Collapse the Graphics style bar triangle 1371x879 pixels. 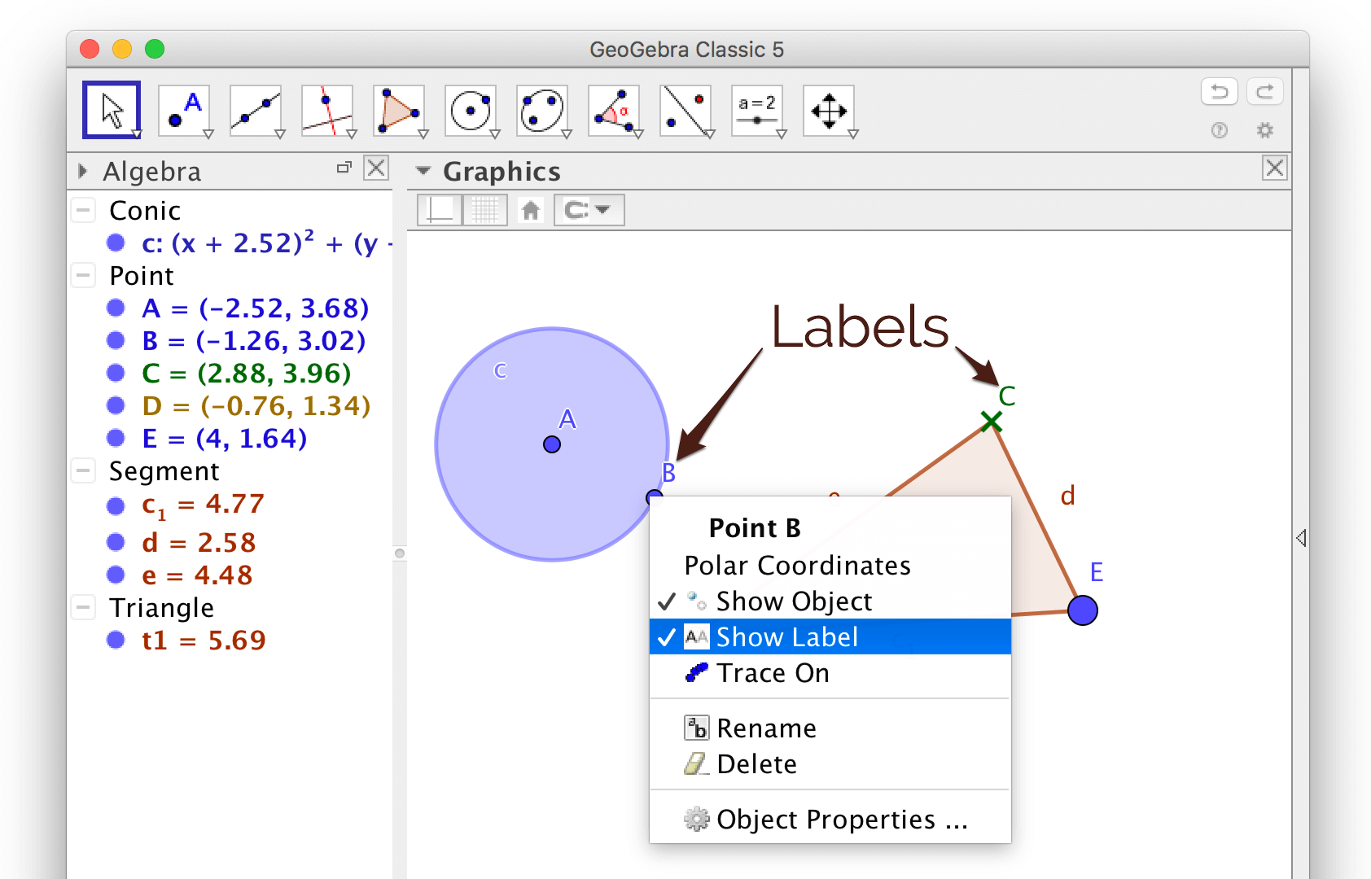tap(423, 171)
